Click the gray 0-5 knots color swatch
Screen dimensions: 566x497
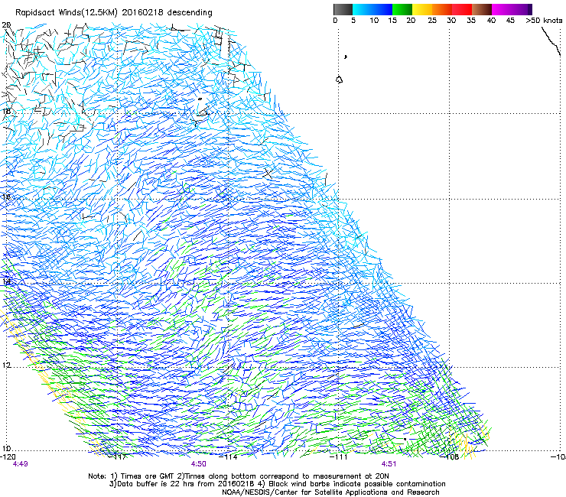pos(343,9)
